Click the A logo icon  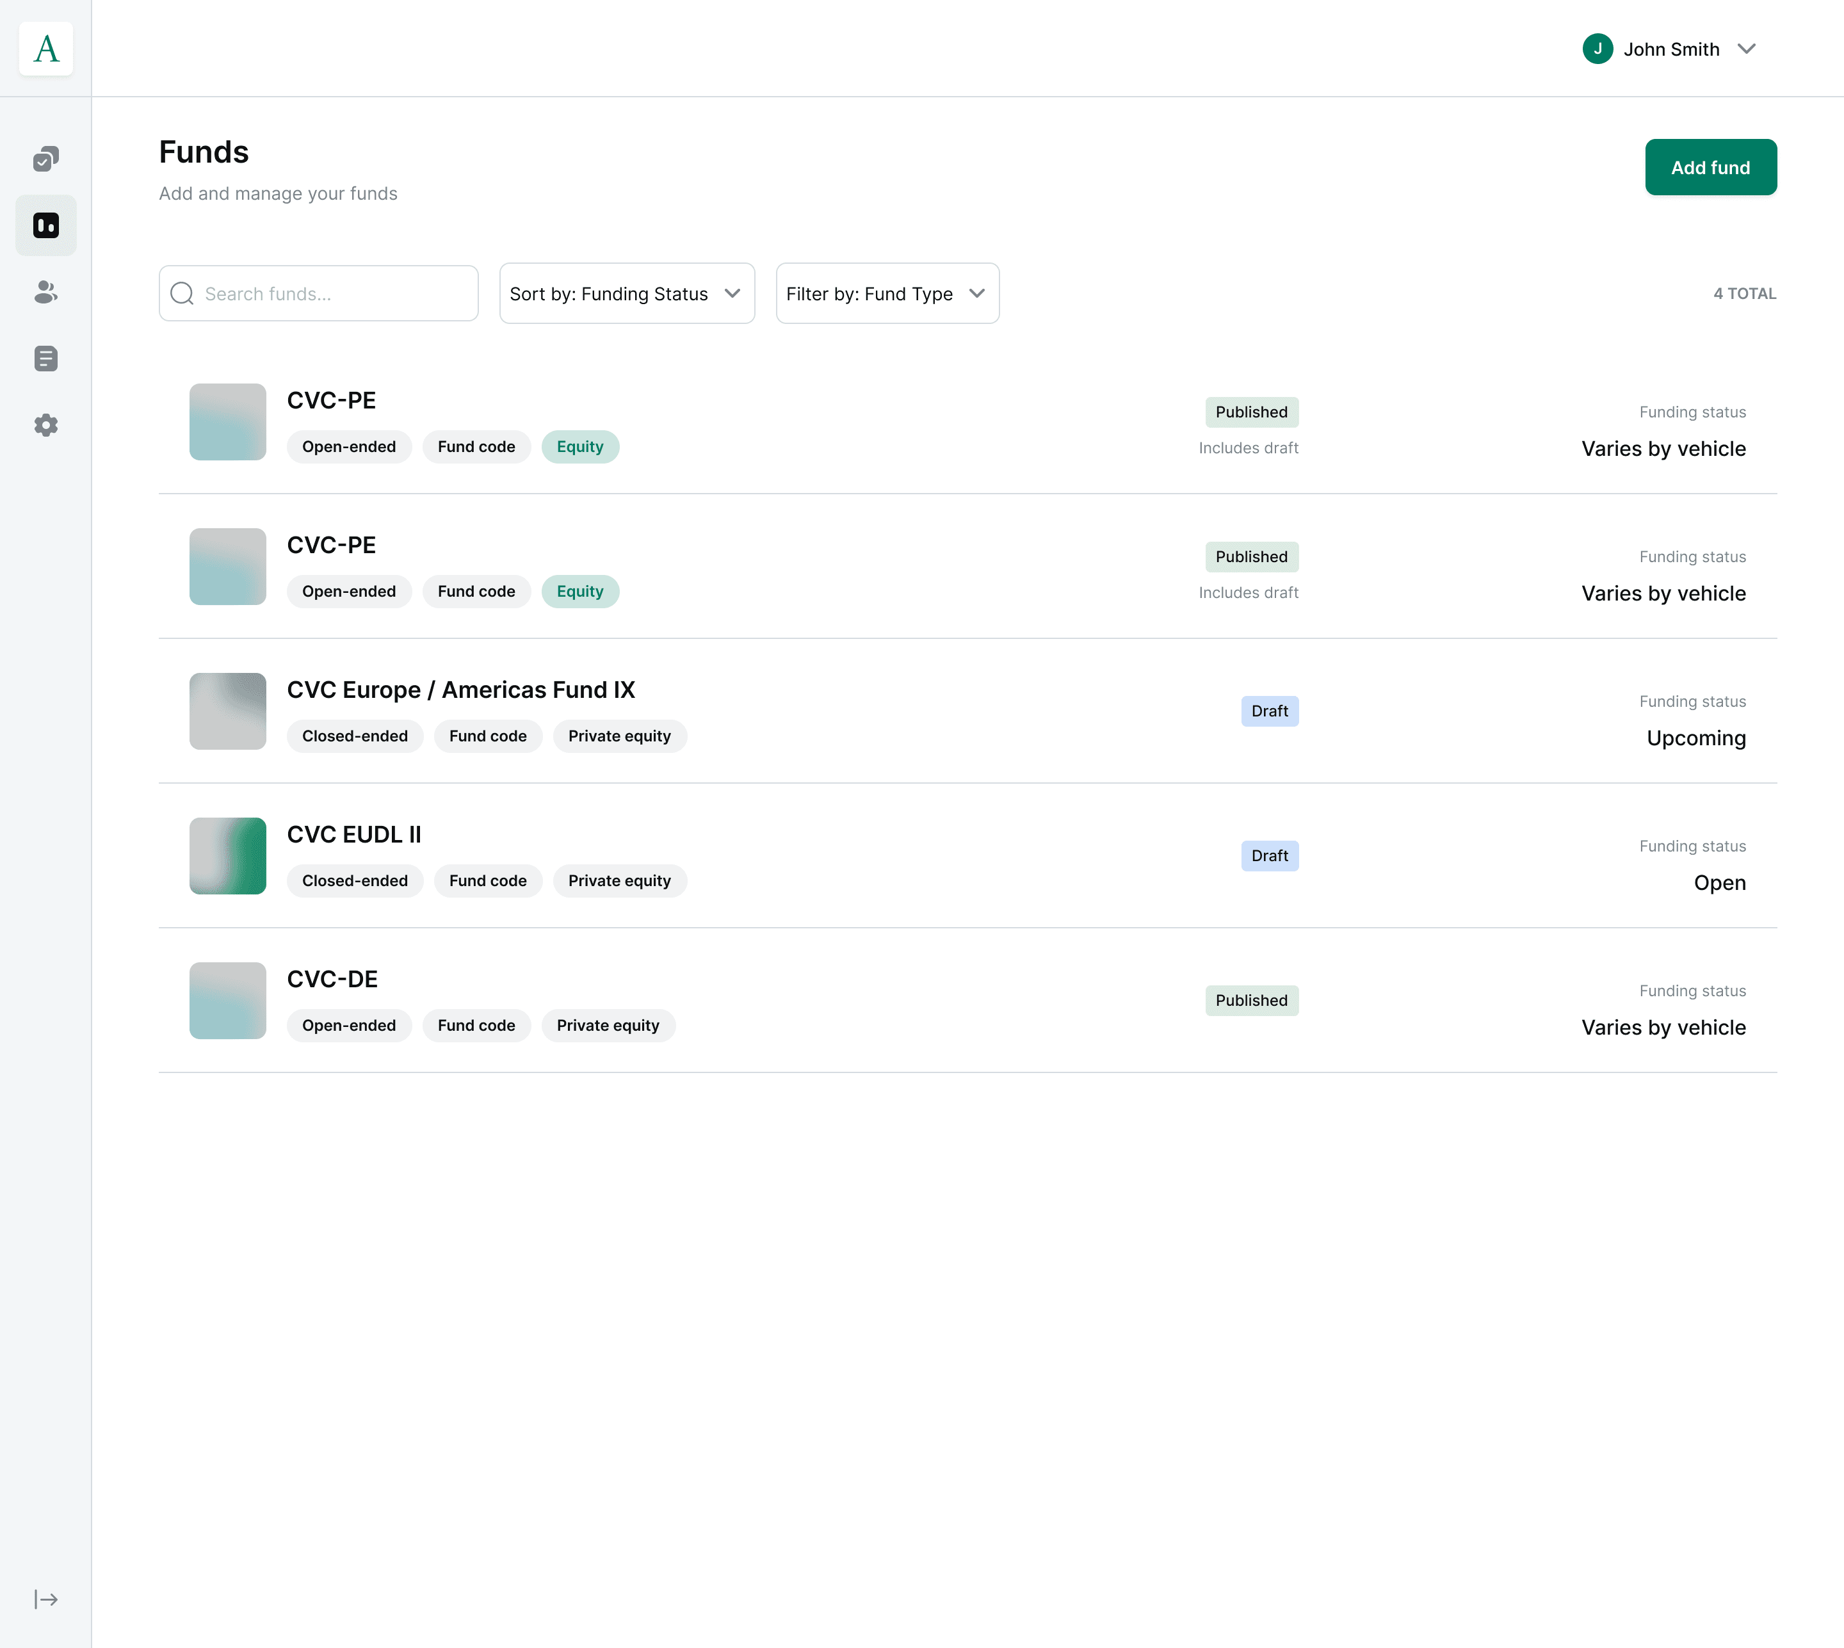pyautogui.click(x=46, y=49)
